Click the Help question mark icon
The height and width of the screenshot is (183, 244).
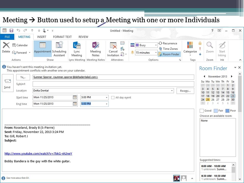212,30
